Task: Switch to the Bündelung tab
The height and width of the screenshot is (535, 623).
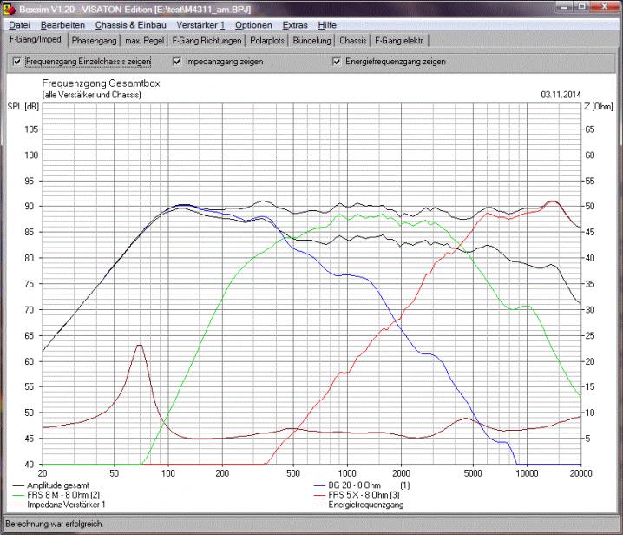Action: point(311,41)
